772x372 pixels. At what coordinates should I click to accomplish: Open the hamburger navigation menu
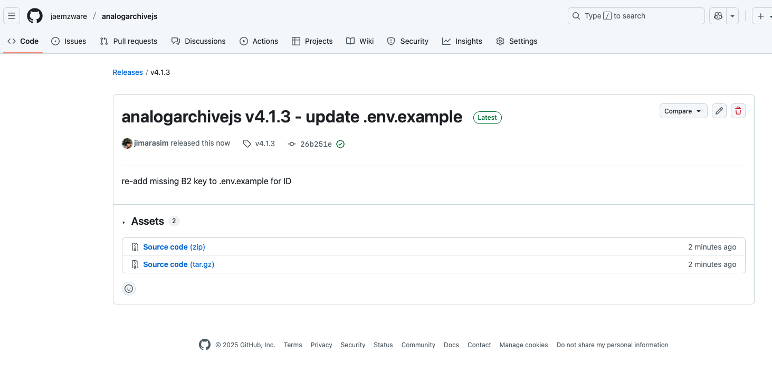[x=12, y=16]
